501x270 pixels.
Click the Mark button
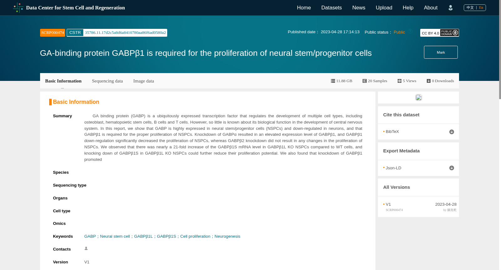point(441,52)
